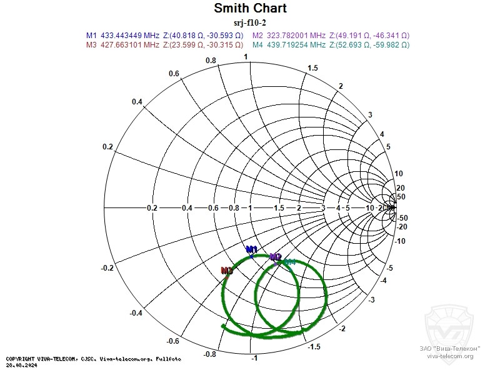The image size is (500, 375).
Task: Click the M4 439.719254 MHz legend entry
Action: coord(331,45)
